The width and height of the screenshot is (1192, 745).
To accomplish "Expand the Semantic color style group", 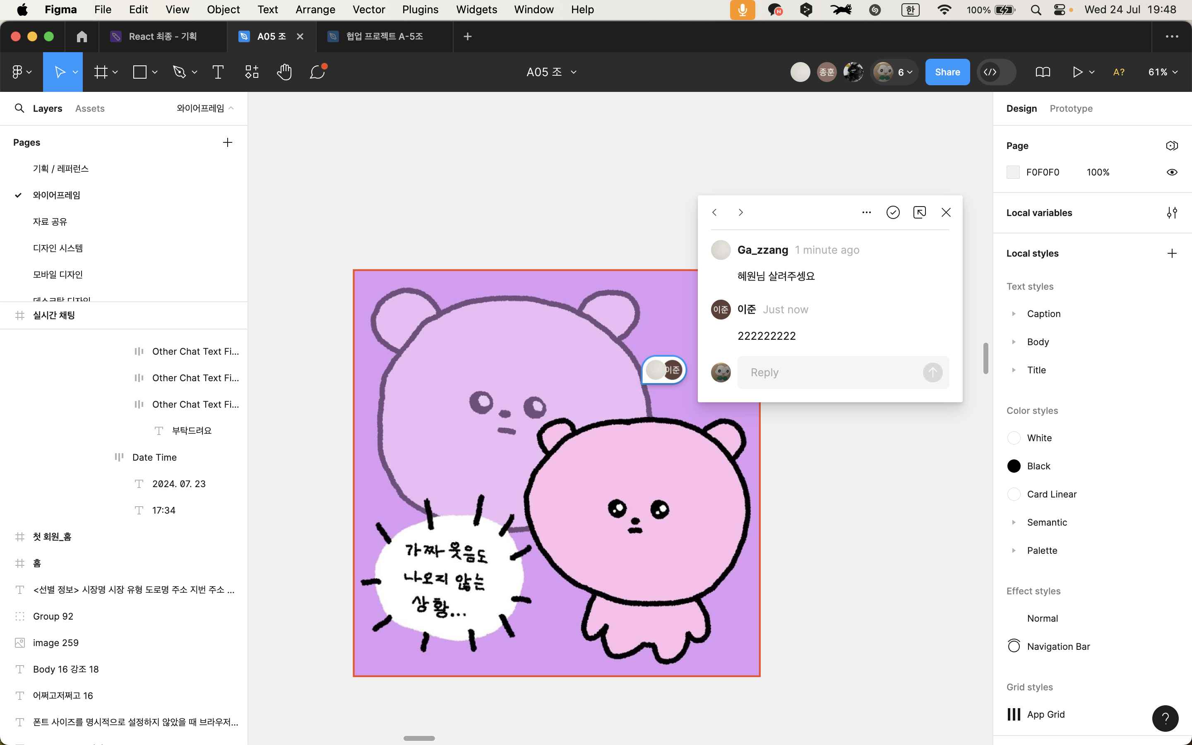I will [1014, 522].
